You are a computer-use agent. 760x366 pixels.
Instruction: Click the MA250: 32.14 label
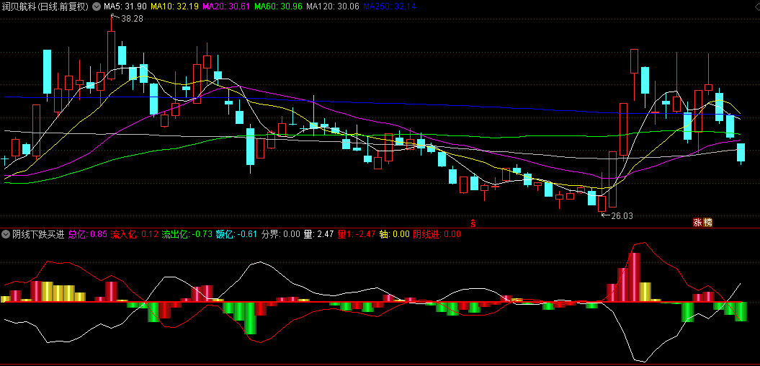pyautogui.click(x=389, y=6)
